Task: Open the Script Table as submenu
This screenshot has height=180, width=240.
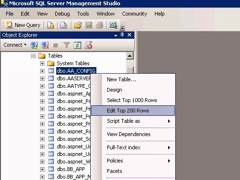Action: tap(133, 121)
